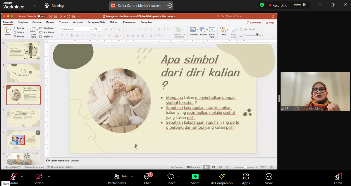Open the View layout dropdown
The image size is (351, 186).
pyautogui.click(x=300, y=5)
